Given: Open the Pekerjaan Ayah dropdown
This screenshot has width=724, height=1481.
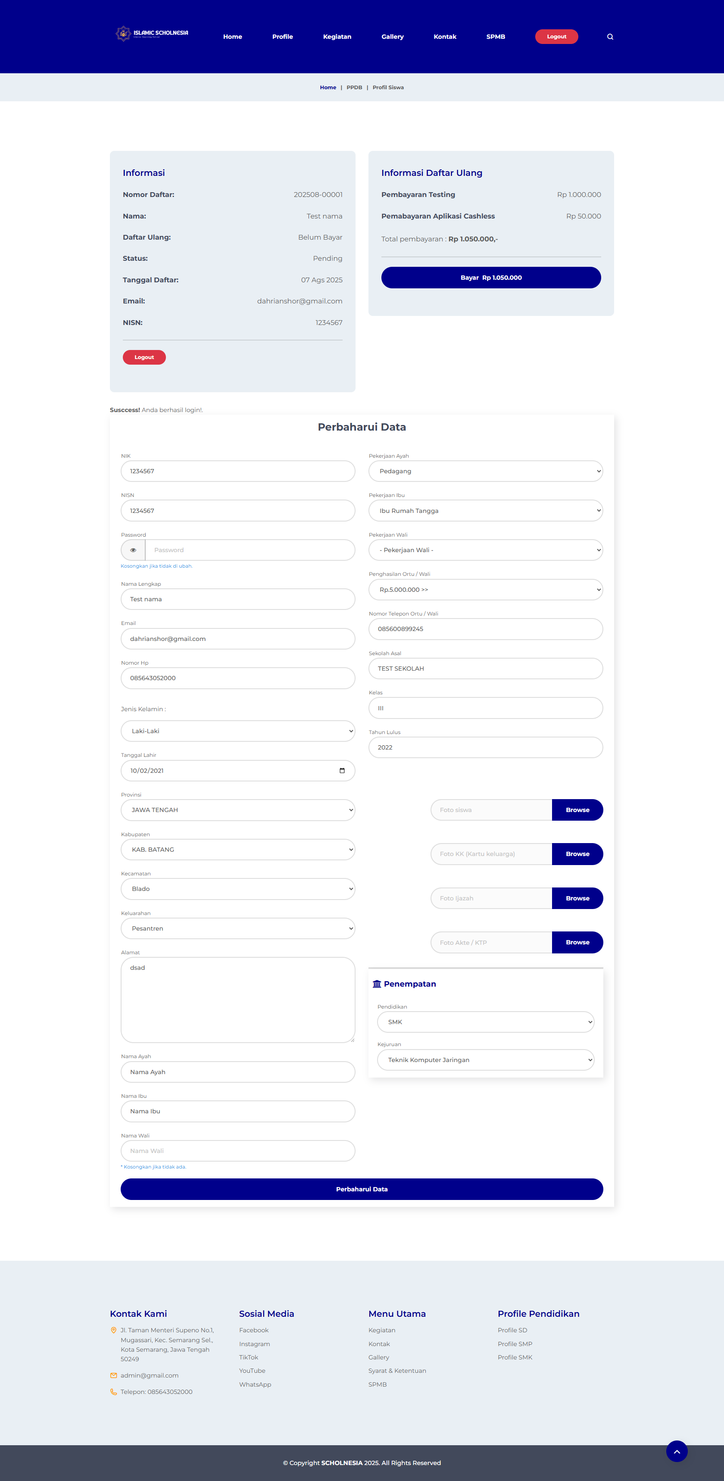Looking at the screenshot, I should (486, 472).
